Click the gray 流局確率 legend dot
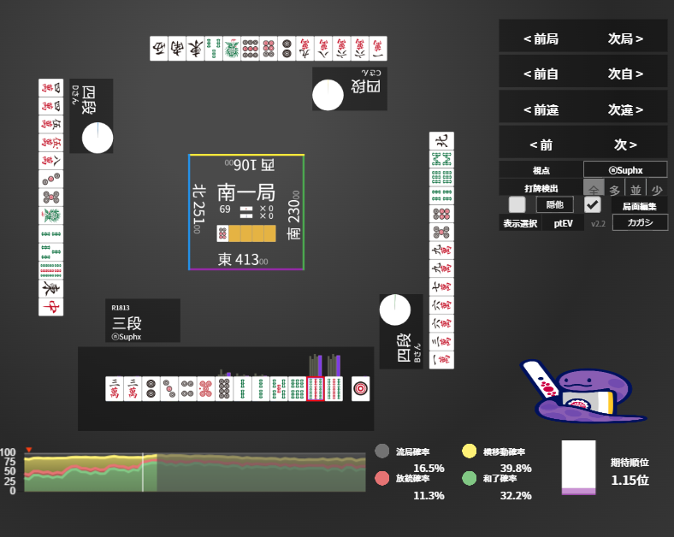 point(382,451)
